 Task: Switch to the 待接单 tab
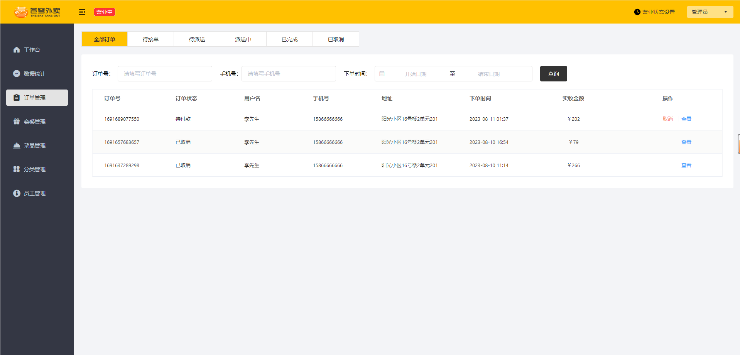coord(150,39)
